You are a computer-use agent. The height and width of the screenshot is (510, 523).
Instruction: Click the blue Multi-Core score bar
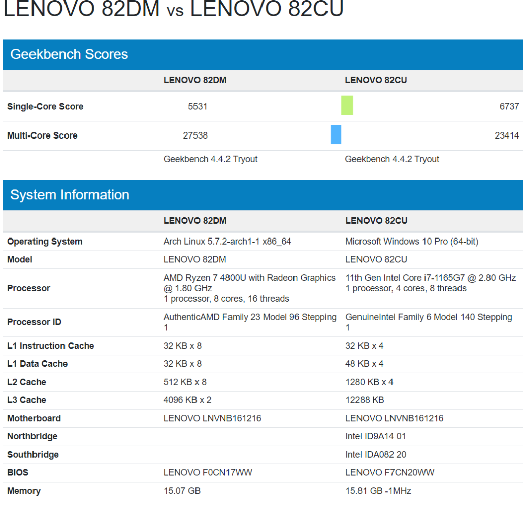tap(336, 134)
